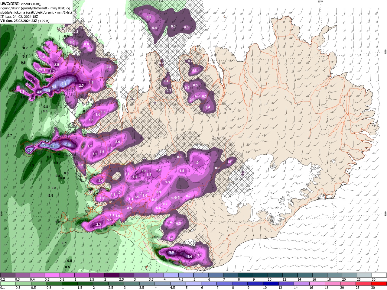Screen dimensions: 387x290
Task: Pick the hot pink 20 swatch in lower rain legend
Action: (348, 284)
